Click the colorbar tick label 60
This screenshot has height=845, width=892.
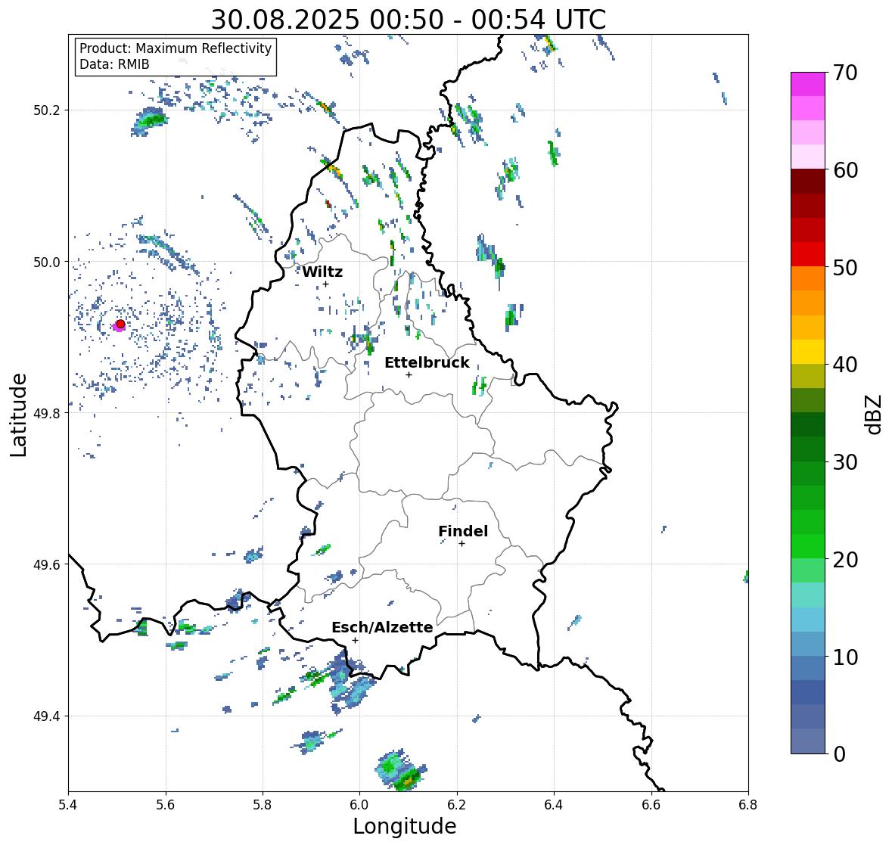click(845, 170)
